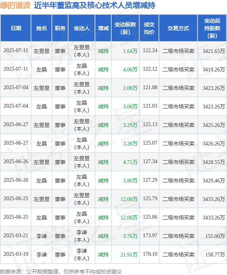Click the 变动后持股数(股) column header
Screen dimensions: 227x275
[212, 28]
